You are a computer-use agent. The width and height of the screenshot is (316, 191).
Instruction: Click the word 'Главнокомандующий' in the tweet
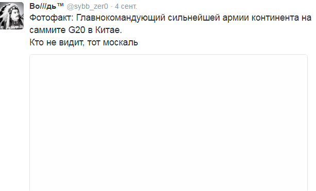(121, 18)
